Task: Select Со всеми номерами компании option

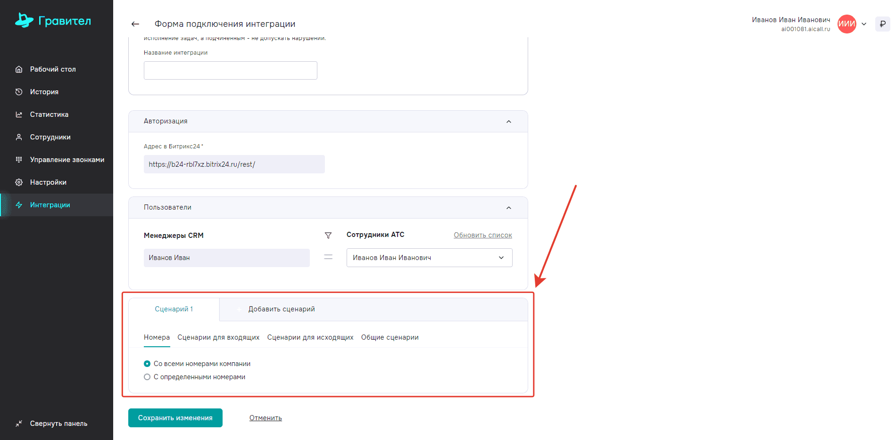Action: click(147, 364)
